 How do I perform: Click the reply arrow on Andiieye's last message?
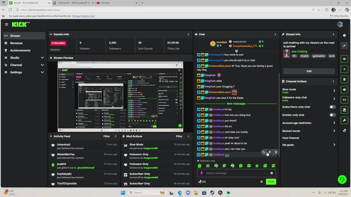(264, 152)
